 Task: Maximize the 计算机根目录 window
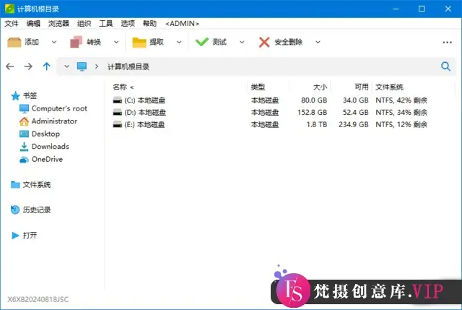click(x=422, y=9)
